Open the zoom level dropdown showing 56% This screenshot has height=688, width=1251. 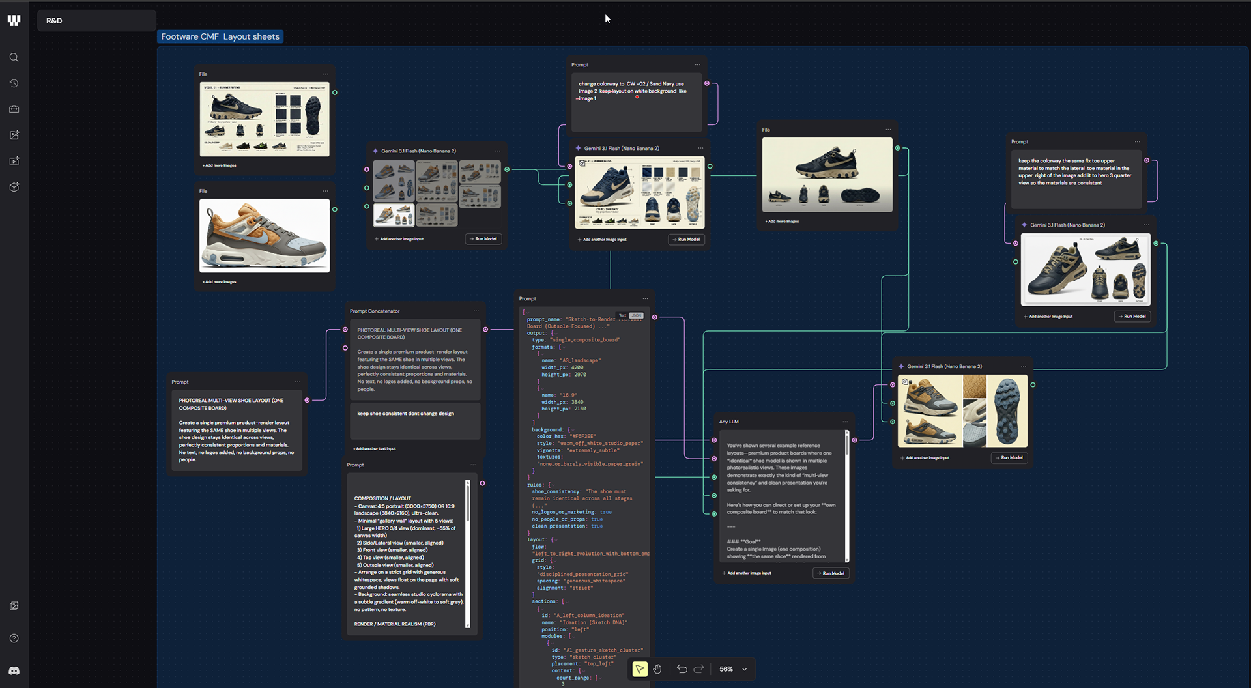click(734, 669)
